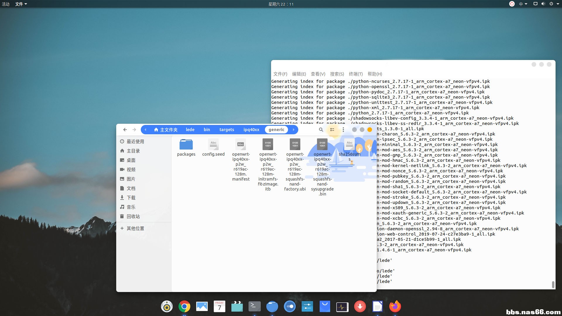The image size is (562, 316).
Task: Open the packages folder
Action: tap(186, 145)
